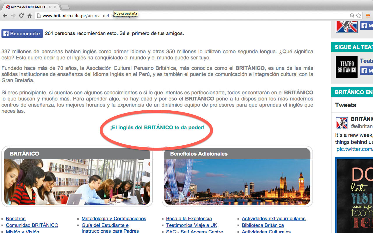
Task: Click the Facebook Recomendar button
Action: click(22, 33)
